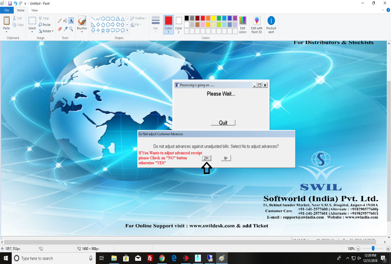Viewport: 391px width, 264px height.
Task: Select the Pencil tool
Action: pos(60,21)
